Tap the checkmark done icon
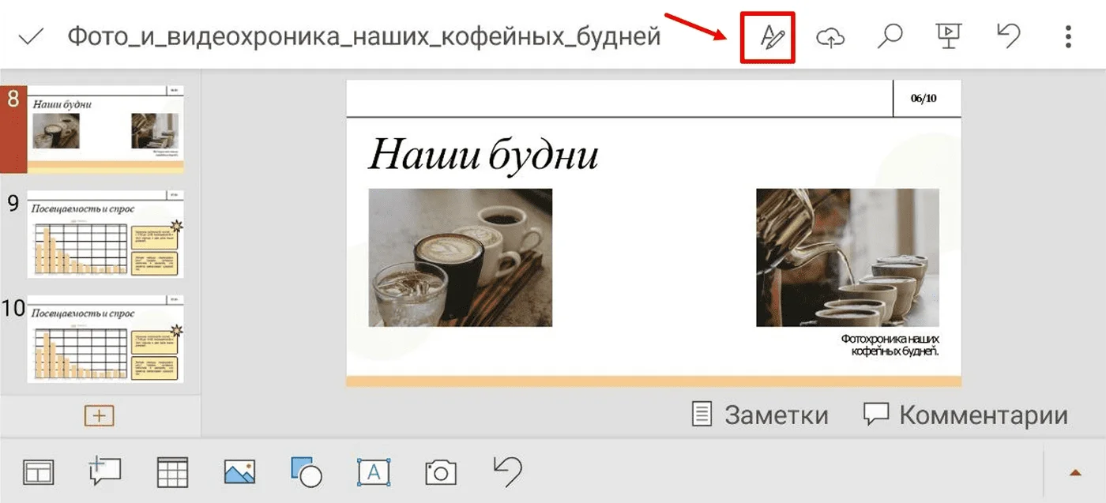The image size is (1106, 503). tap(30, 37)
